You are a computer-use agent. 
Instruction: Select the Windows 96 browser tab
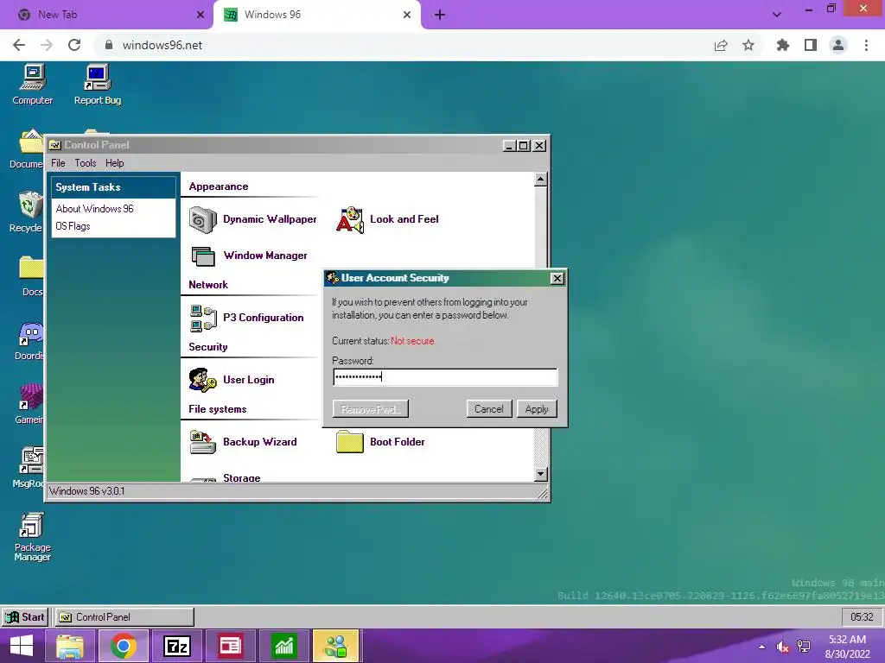click(316, 15)
